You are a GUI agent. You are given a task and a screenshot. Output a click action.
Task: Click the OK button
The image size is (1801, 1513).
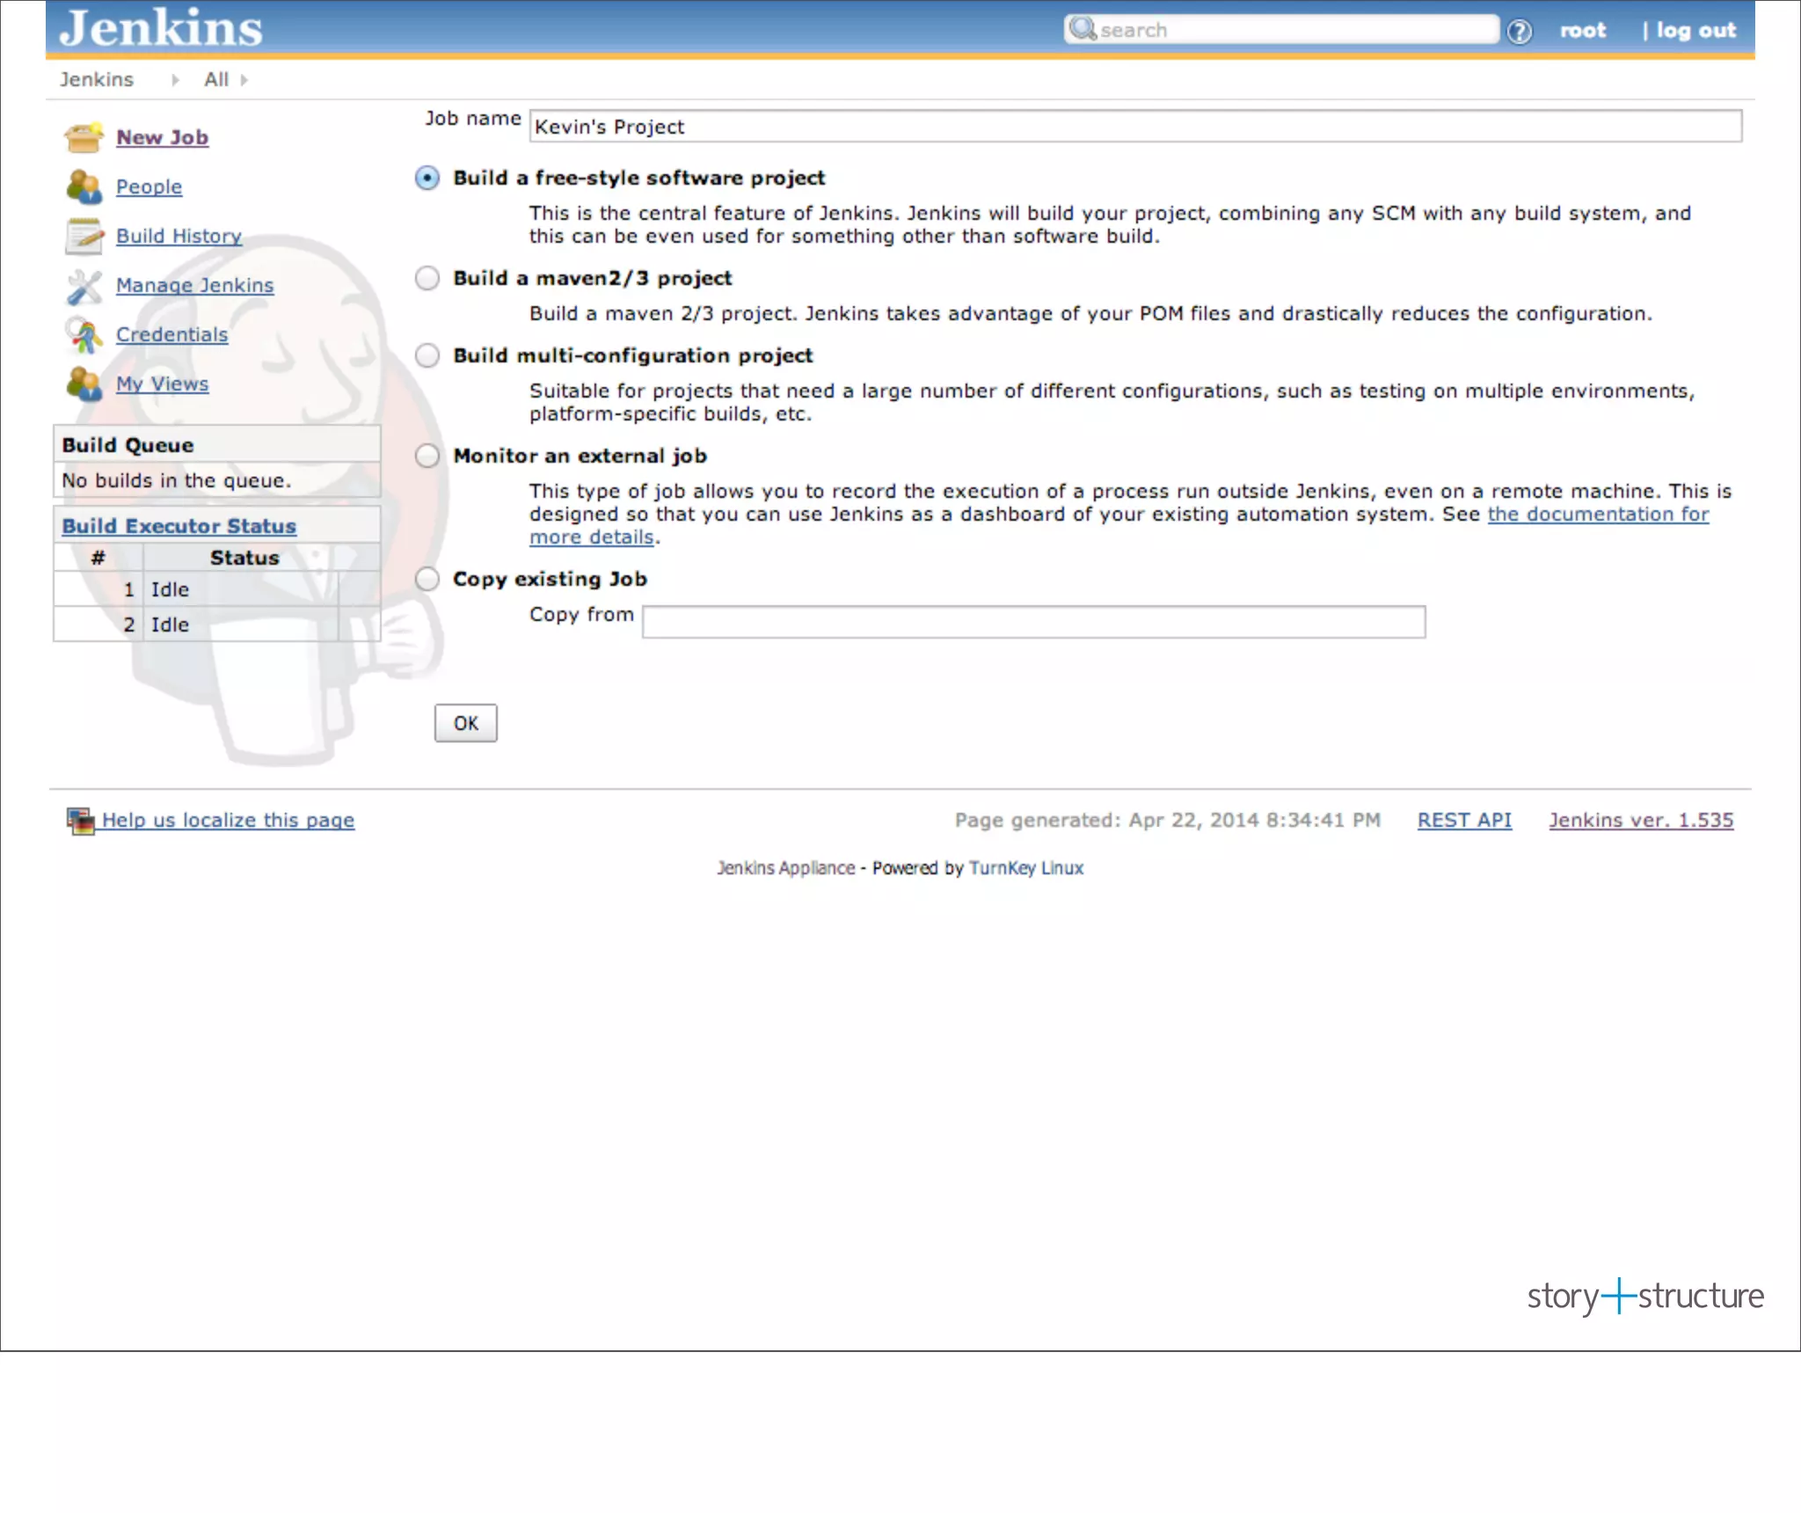pos(466,723)
